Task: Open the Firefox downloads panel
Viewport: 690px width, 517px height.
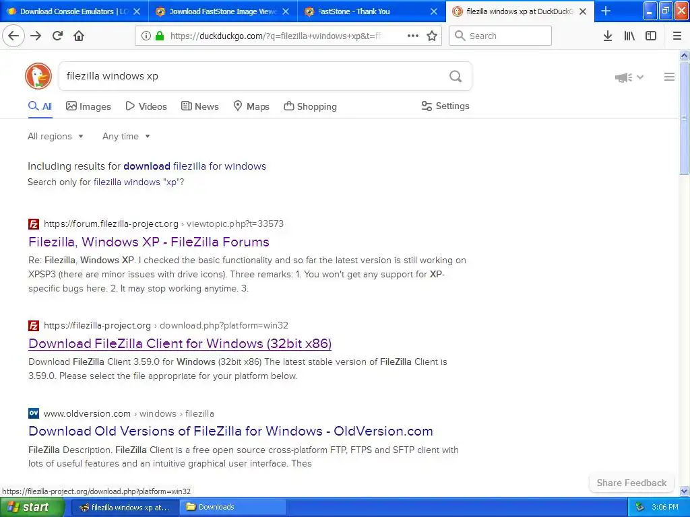Action: [608, 36]
